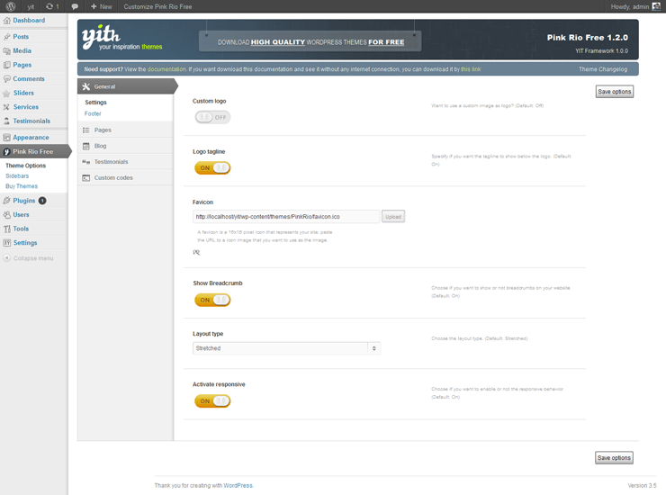Click the Media icon in sidebar
The height and width of the screenshot is (495, 666).
(7, 51)
